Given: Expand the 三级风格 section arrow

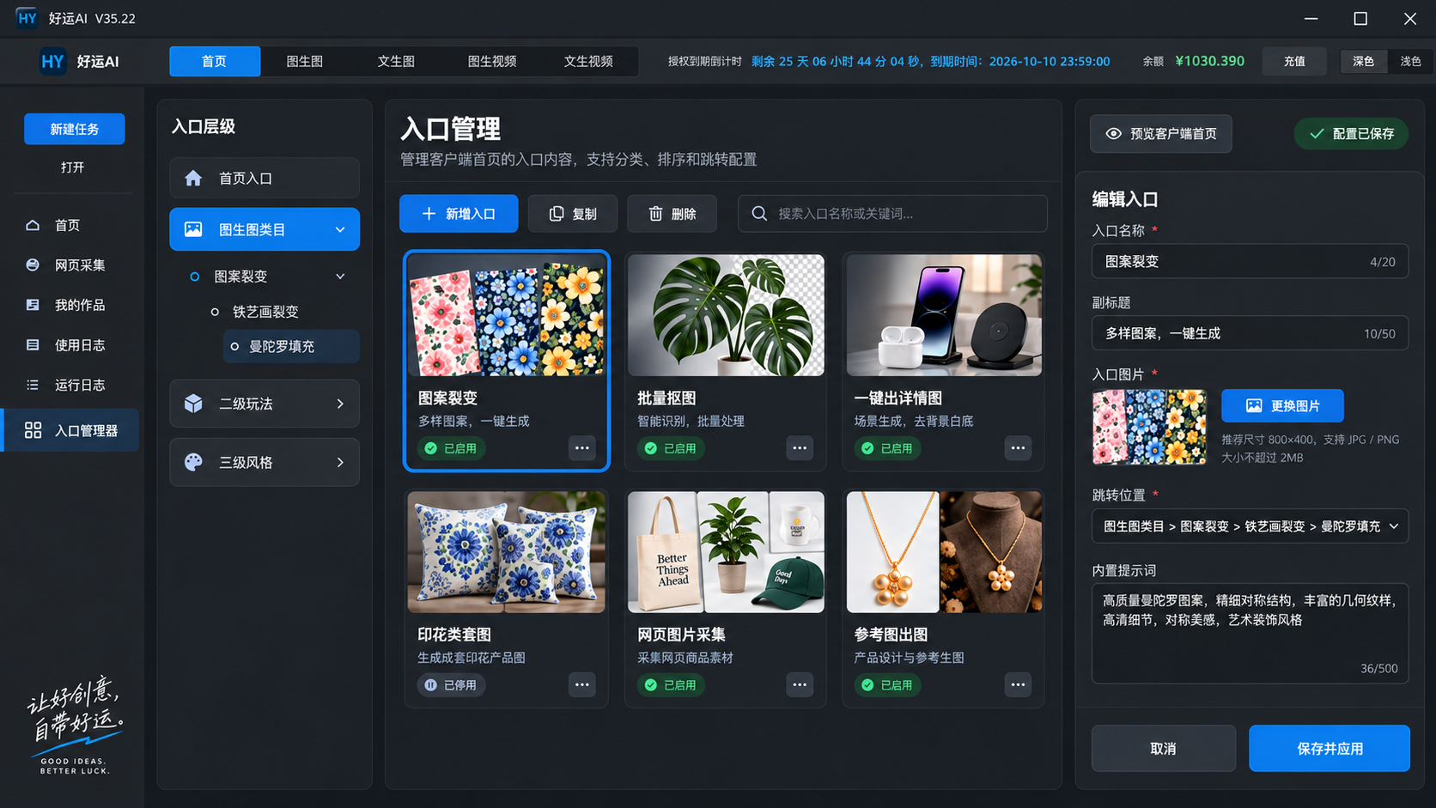Looking at the screenshot, I should tap(340, 462).
